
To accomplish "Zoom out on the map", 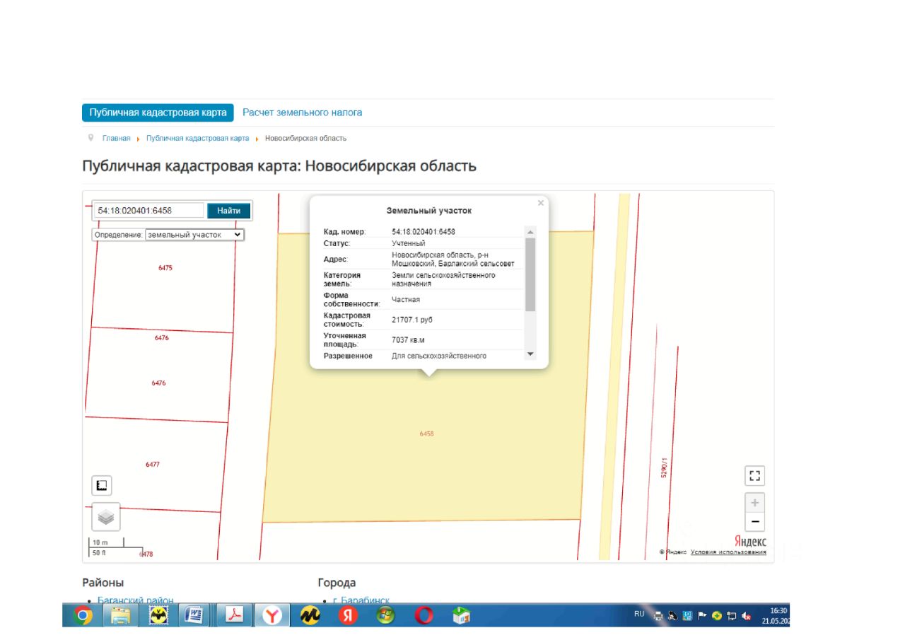I will (x=754, y=523).
